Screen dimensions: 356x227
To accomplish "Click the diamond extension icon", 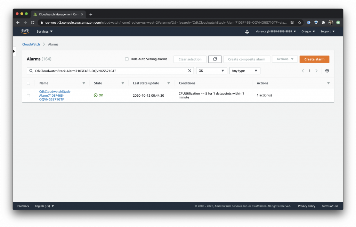I will pyautogui.click(x=316, y=23).
